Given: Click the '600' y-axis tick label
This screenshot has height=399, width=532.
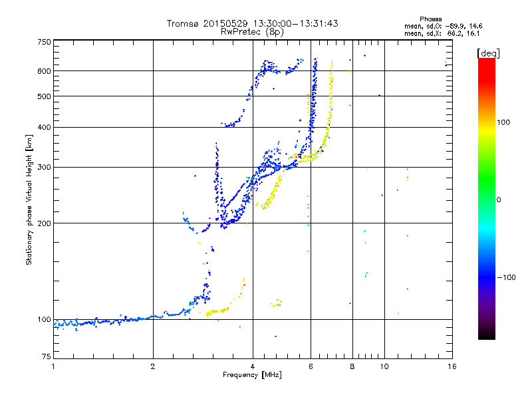Looking at the screenshot, I should point(44,71).
